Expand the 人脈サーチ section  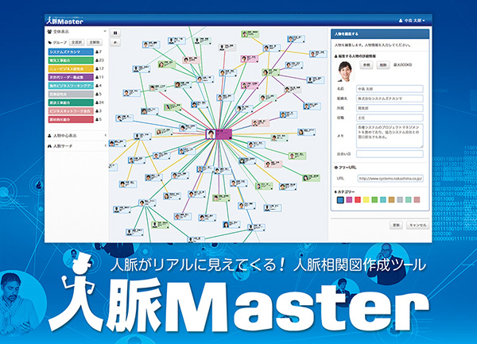[x=105, y=146]
